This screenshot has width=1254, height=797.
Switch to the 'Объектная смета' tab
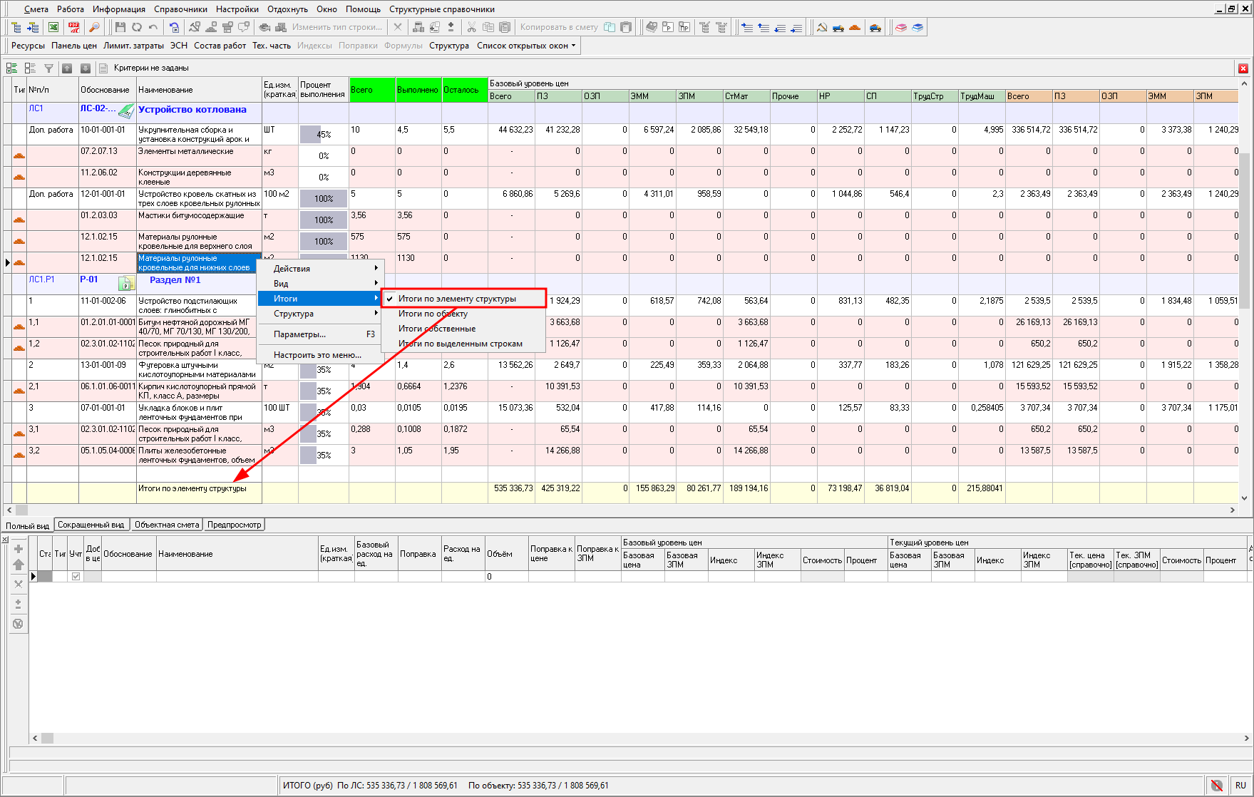[167, 525]
